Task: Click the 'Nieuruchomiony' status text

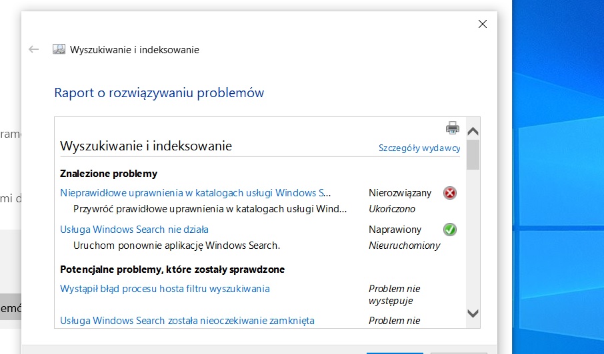Action: click(x=405, y=246)
